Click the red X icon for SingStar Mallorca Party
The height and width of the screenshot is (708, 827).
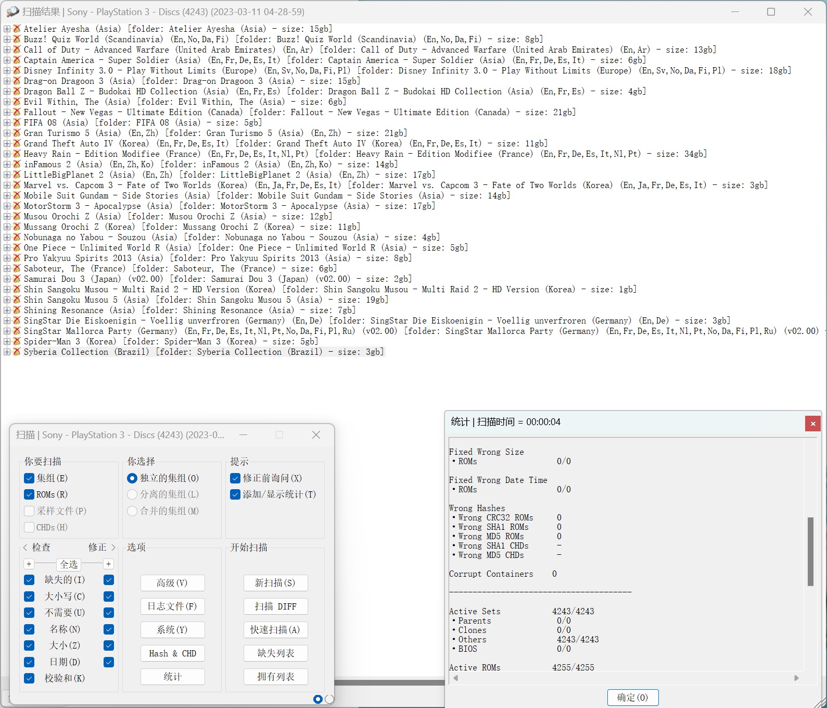[17, 331]
